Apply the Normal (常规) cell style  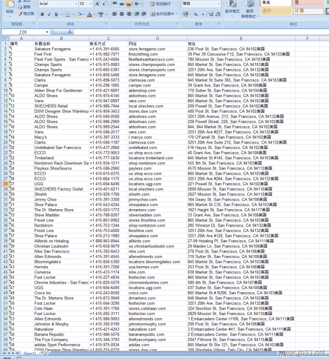click(x=276, y=3)
